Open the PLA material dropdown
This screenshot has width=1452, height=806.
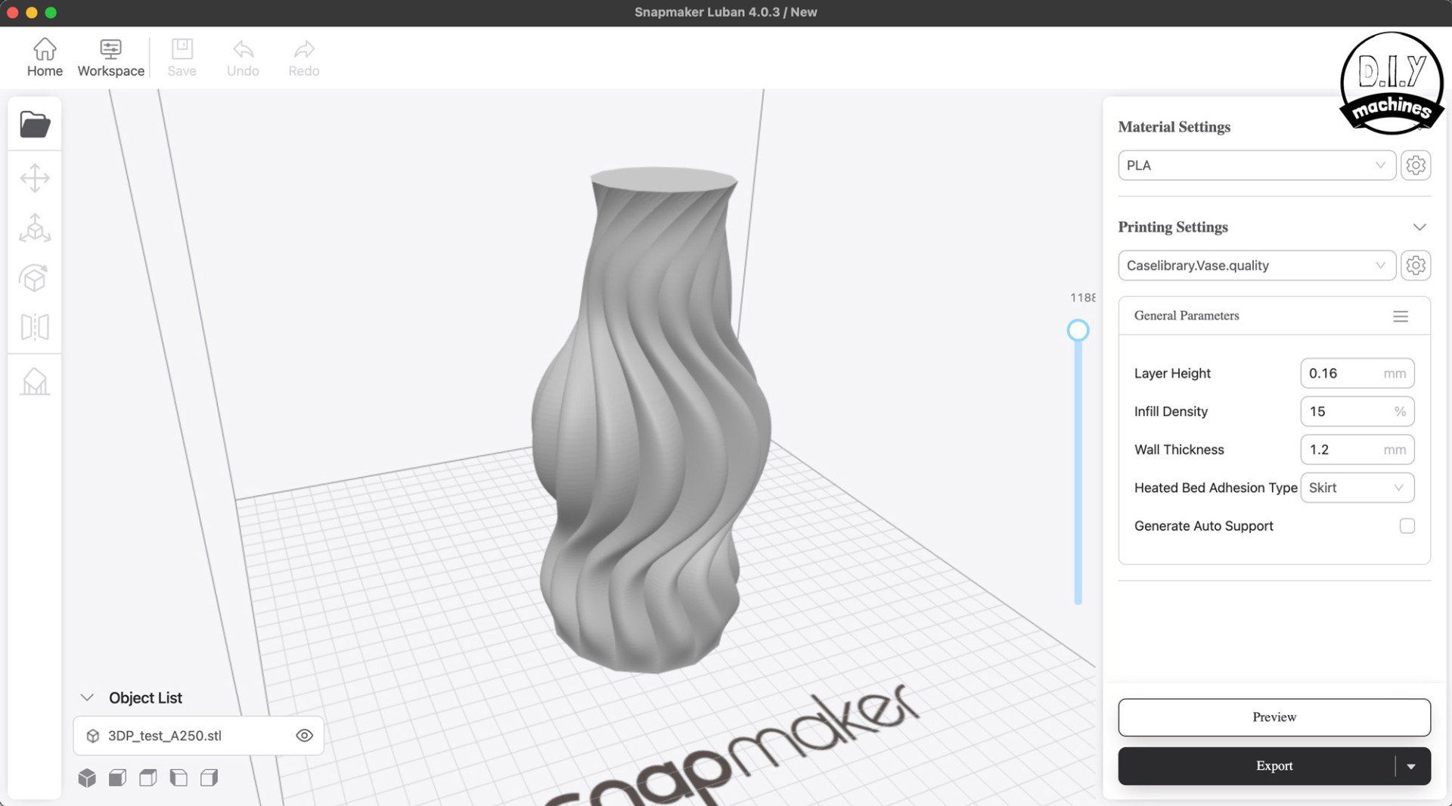click(x=1256, y=166)
